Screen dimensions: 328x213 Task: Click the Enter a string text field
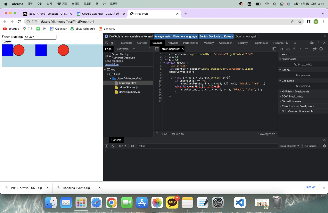pyautogui.click(x=40, y=37)
